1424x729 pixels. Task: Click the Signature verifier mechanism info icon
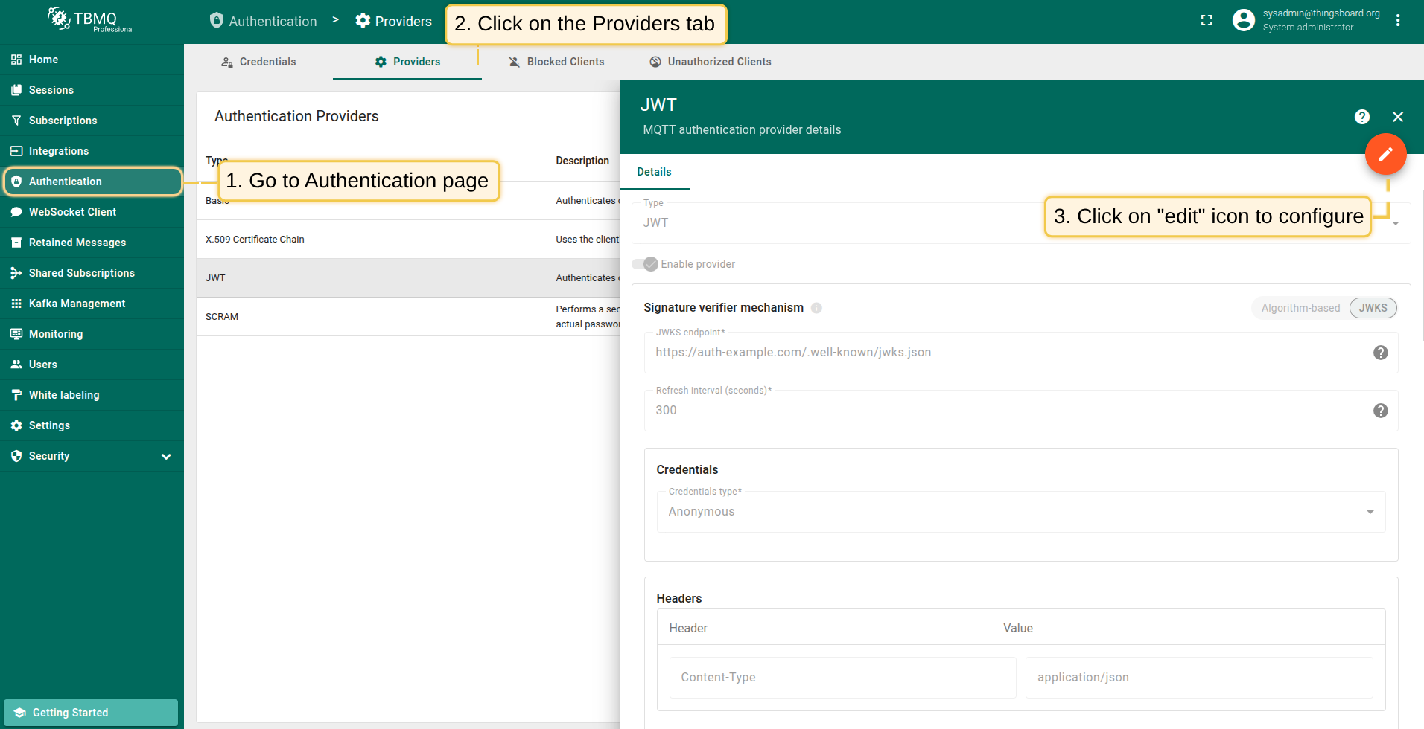[816, 308]
